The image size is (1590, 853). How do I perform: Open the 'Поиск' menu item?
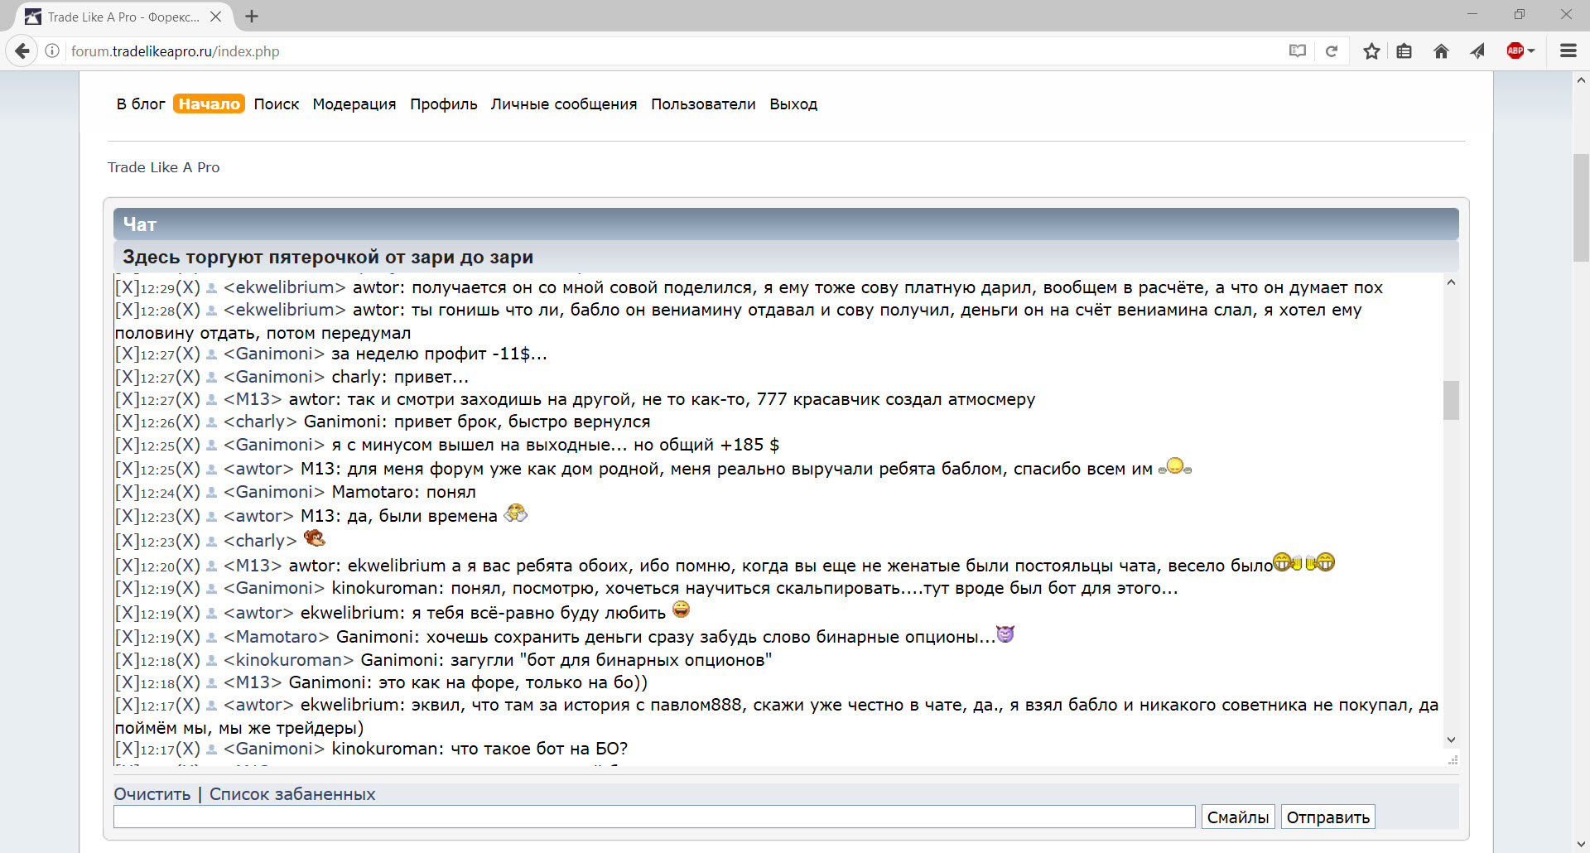(277, 104)
